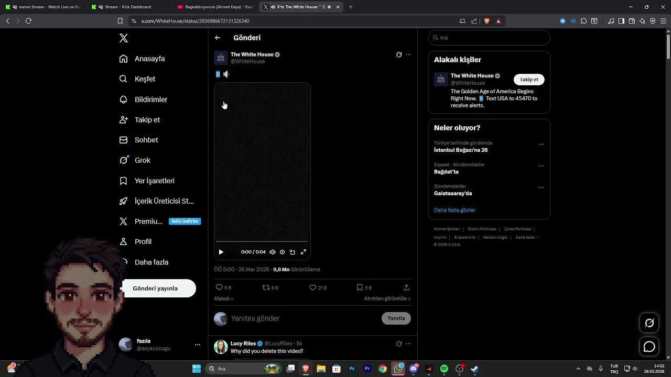Open browser hamburger menu

(663, 21)
